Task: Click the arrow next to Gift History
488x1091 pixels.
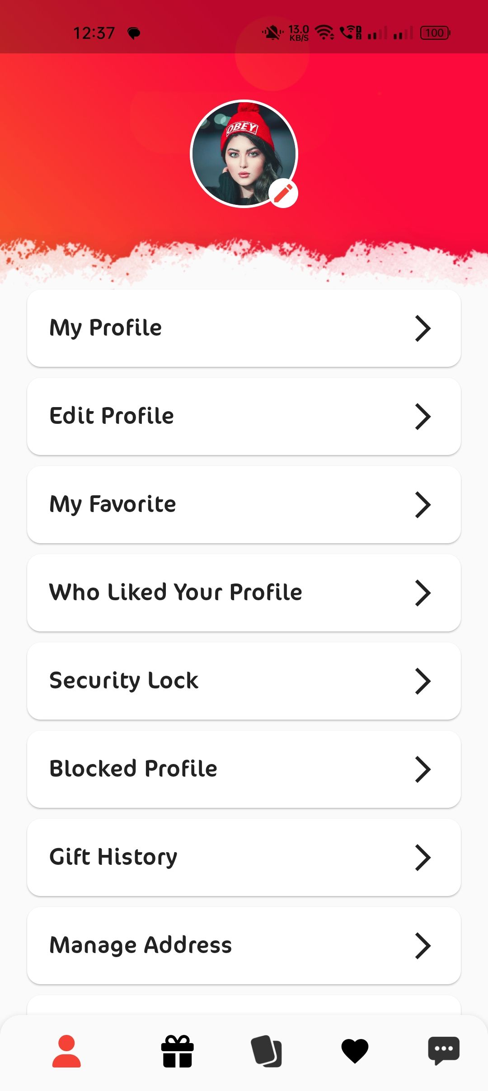Action: 422,858
